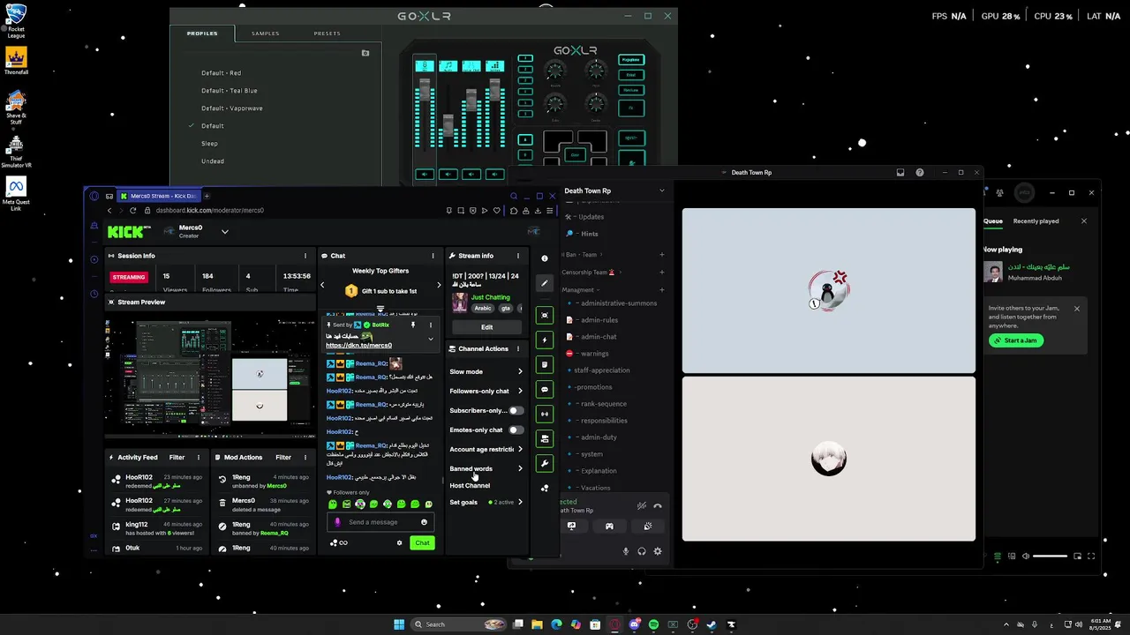1130x635 pixels.
Task: Click the pencil edit icon in Kick sidebar
Action: click(x=545, y=283)
